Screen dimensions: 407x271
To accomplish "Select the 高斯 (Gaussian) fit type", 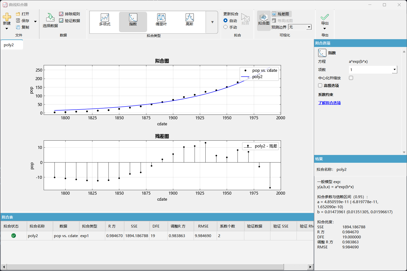I will point(190,20).
